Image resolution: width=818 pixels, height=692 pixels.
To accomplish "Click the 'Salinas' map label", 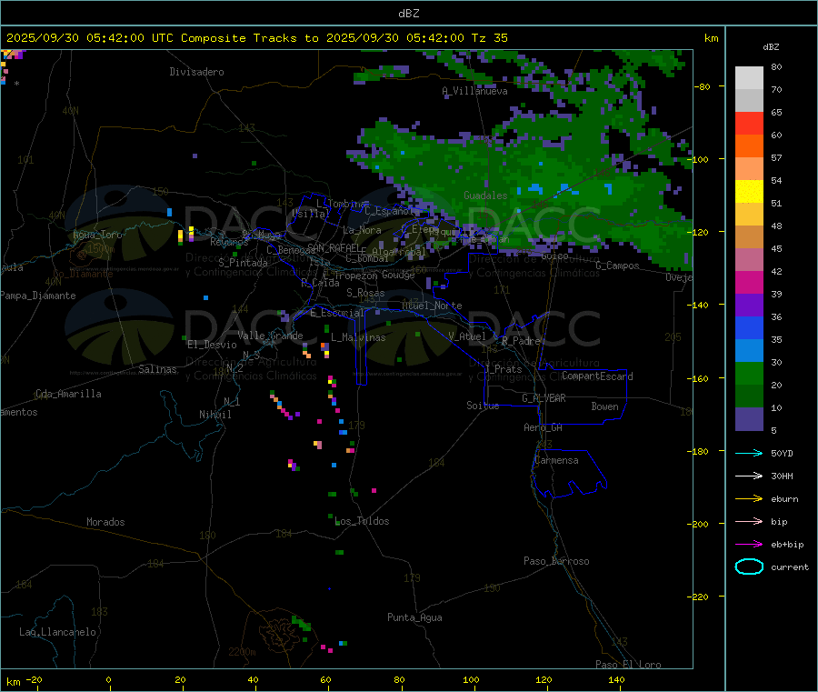I will pos(157,369).
